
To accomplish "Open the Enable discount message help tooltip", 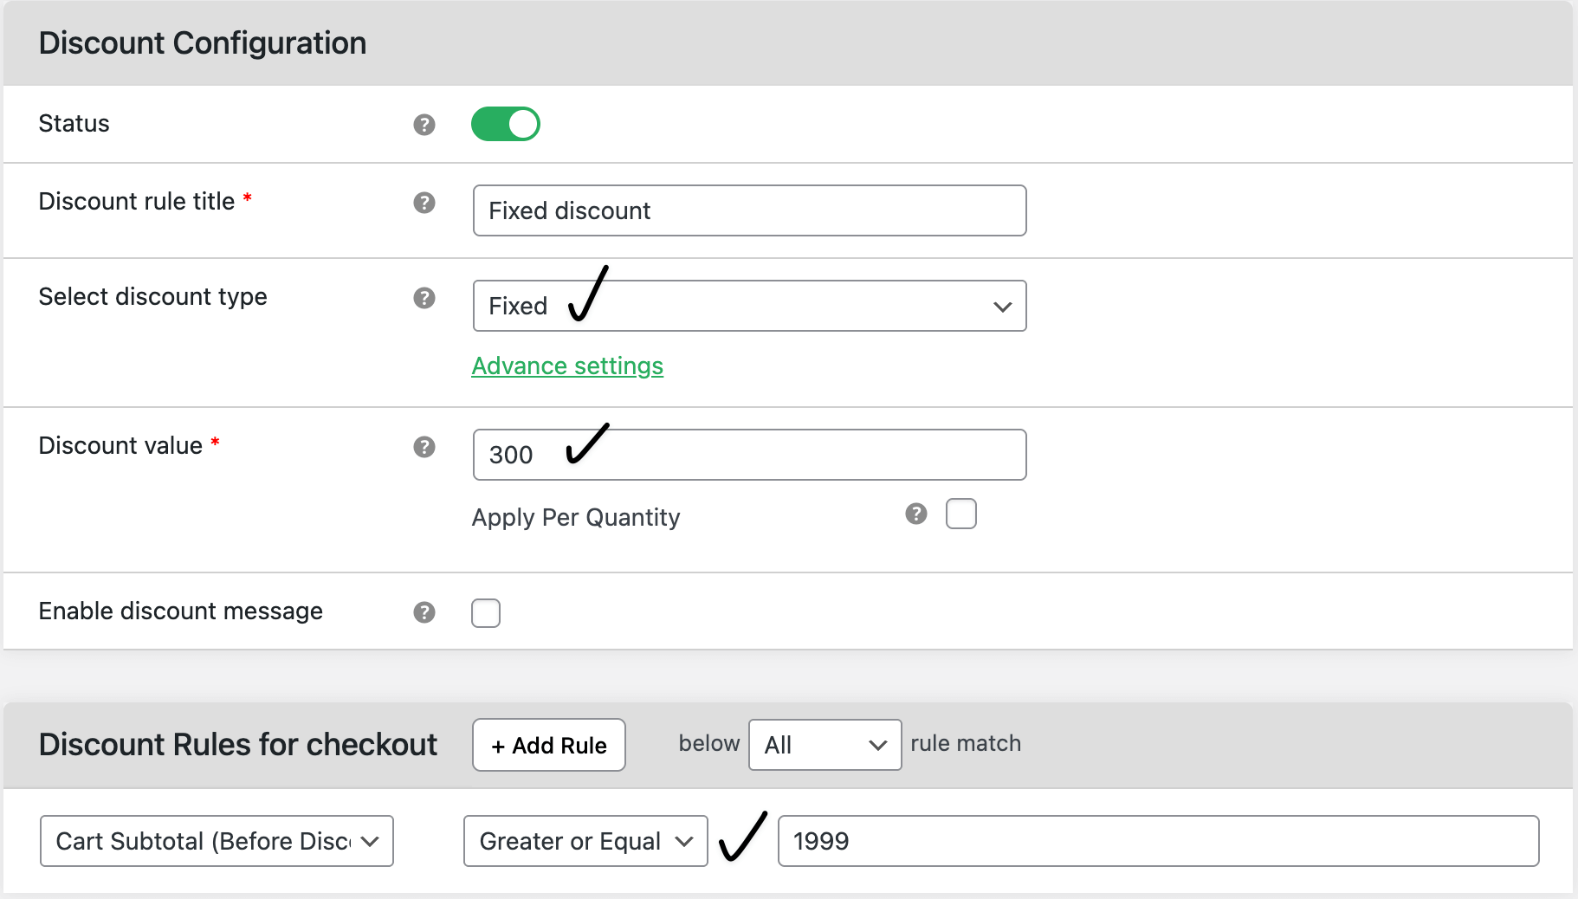I will click(424, 612).
